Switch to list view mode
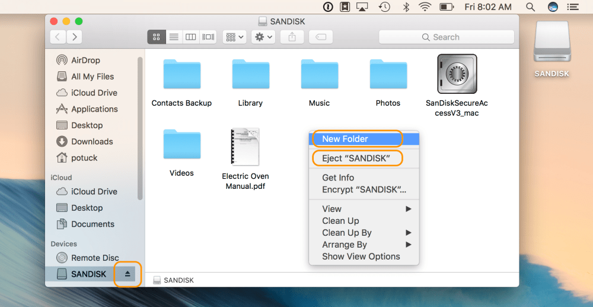This screenshot has height=307, width=593. [x=174, y=37]
